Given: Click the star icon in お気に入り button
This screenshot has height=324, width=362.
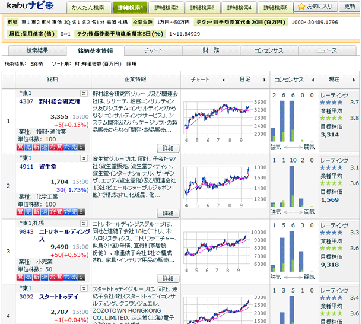Looking at the screenshot, I should 301,7.
